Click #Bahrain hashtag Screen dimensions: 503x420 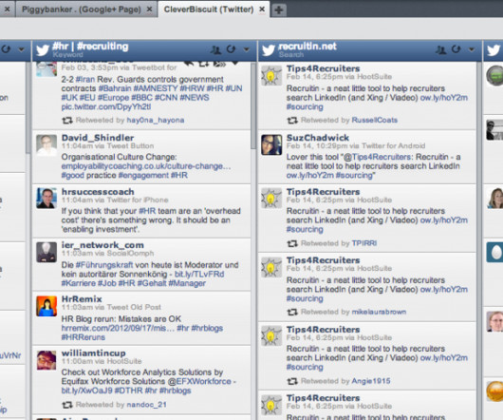coord(115,88)
